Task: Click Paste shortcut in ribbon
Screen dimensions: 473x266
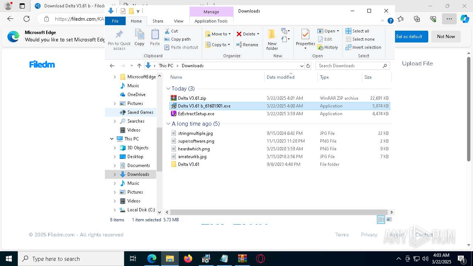Action: pos(181,47)
